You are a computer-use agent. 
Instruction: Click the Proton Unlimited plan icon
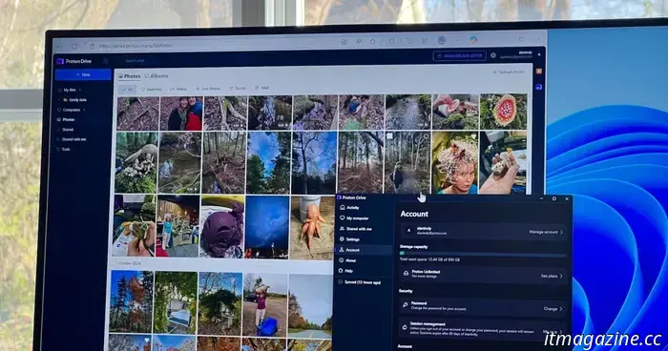(406, 273)
